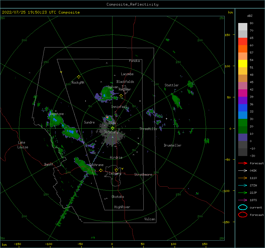Click the green 22JP arrow legend icon
Viewport: 265px width, 248px height.
(x=243, y=193)
